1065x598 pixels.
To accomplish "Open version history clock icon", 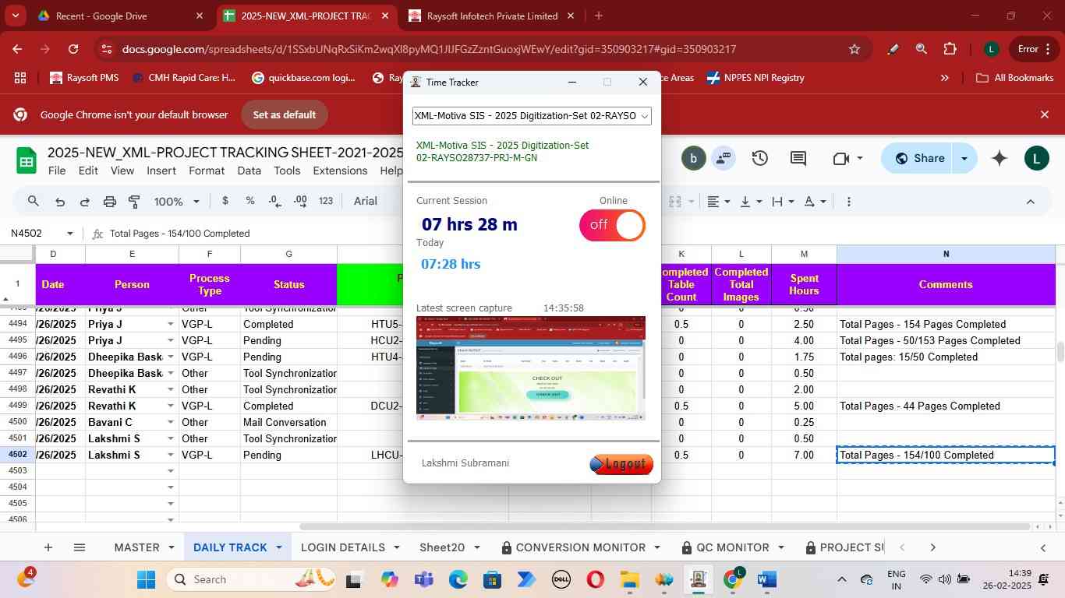I will [x=760, y=158].
